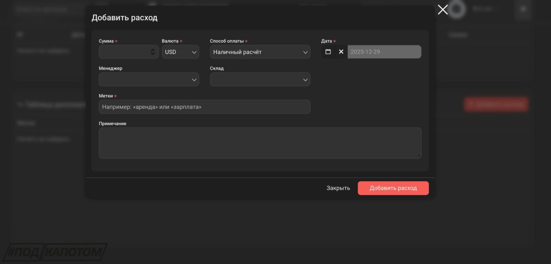Image resolution: width=551 pixels, height=264 pixels.
Task: Open the Валюта dropdown showing USD
Action: coord(180,52)
